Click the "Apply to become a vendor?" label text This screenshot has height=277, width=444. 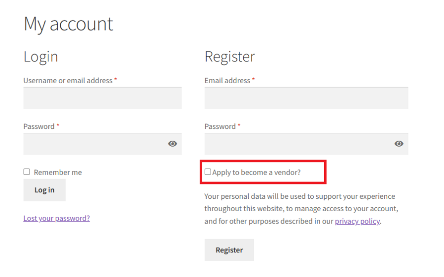(x=256, y=172)
